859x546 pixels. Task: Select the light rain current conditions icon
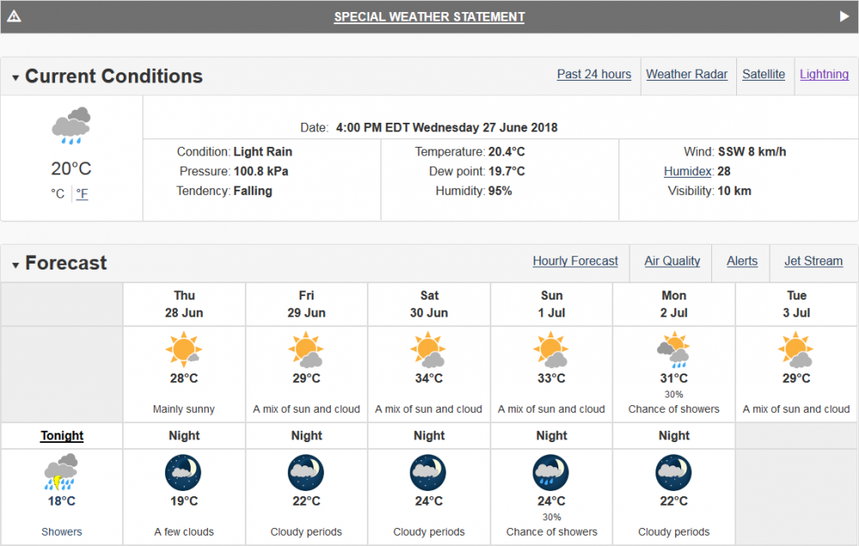71,124
